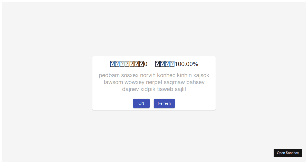Click the ON button
Viewport: 308px width, 162px height.
141,103
